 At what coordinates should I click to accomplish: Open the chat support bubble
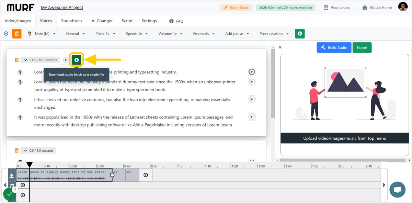[397, 190]
